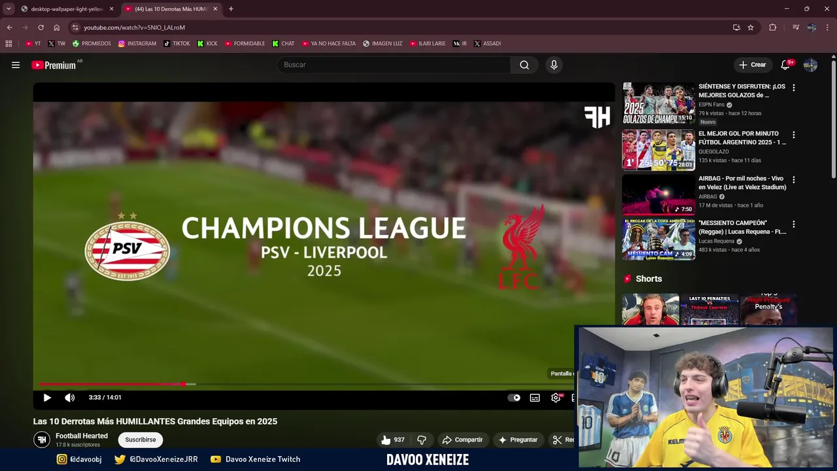Ask about the video with Preguntar
Viewport: 837px width, 471px height.
(x=518, y=440)
